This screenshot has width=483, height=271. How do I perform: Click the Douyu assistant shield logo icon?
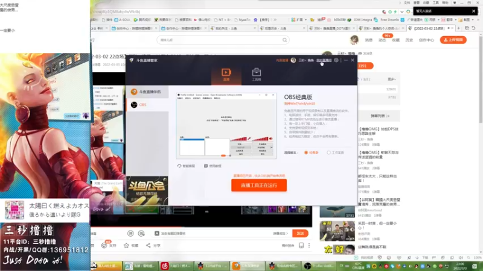(x=132, y=60)
